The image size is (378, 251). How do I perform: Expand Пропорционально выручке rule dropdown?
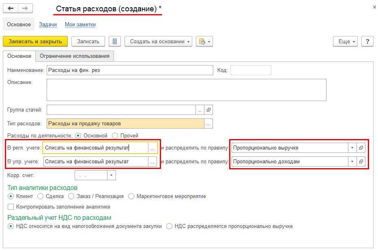click(352, 148)
